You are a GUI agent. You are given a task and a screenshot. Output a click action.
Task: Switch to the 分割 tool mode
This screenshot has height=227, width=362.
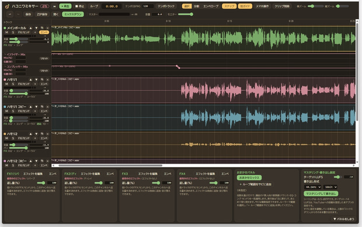coord(196,6)
